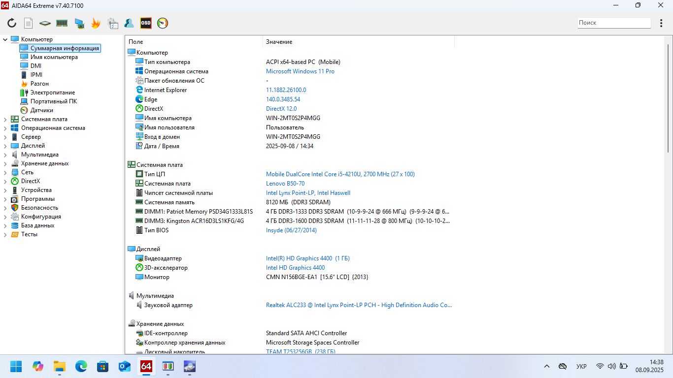Open the monitor diagnostics toolbar icon
The width and height of the screenshot is (673, 378).
click(x=79, y=23)
